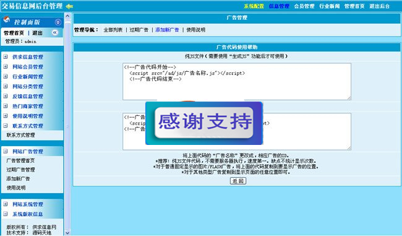Click first textarea resize grip corner

(x=349, y=98)
